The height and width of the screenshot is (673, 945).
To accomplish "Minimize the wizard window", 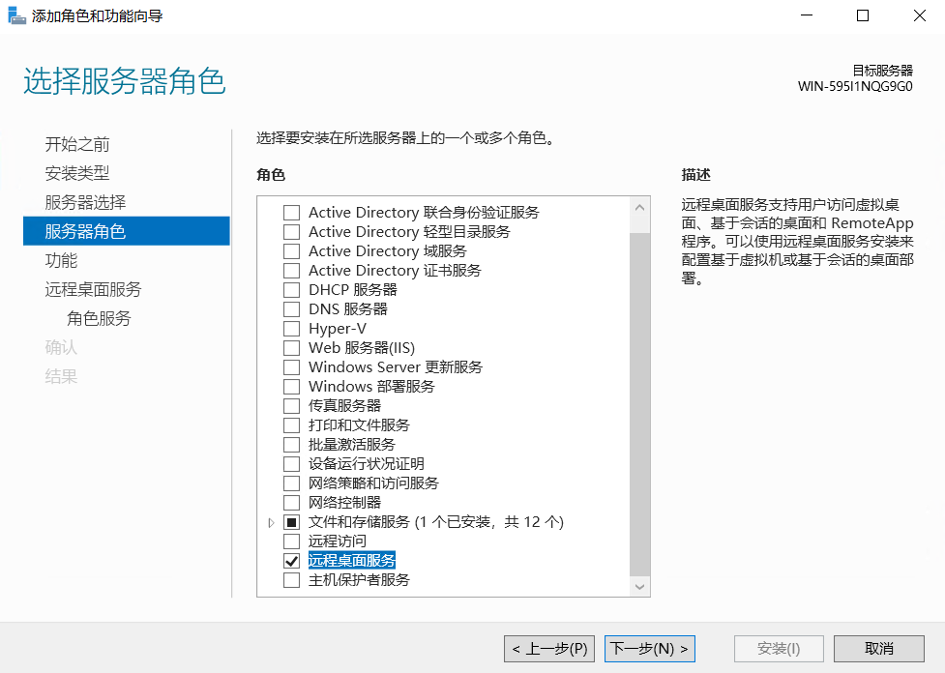I will [807, 15].
